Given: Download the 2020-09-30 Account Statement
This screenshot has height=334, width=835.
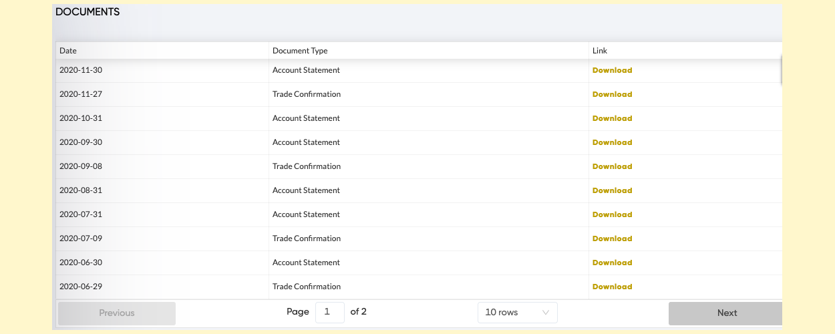Looking at the screenshot, I should (x=612, y=142).
